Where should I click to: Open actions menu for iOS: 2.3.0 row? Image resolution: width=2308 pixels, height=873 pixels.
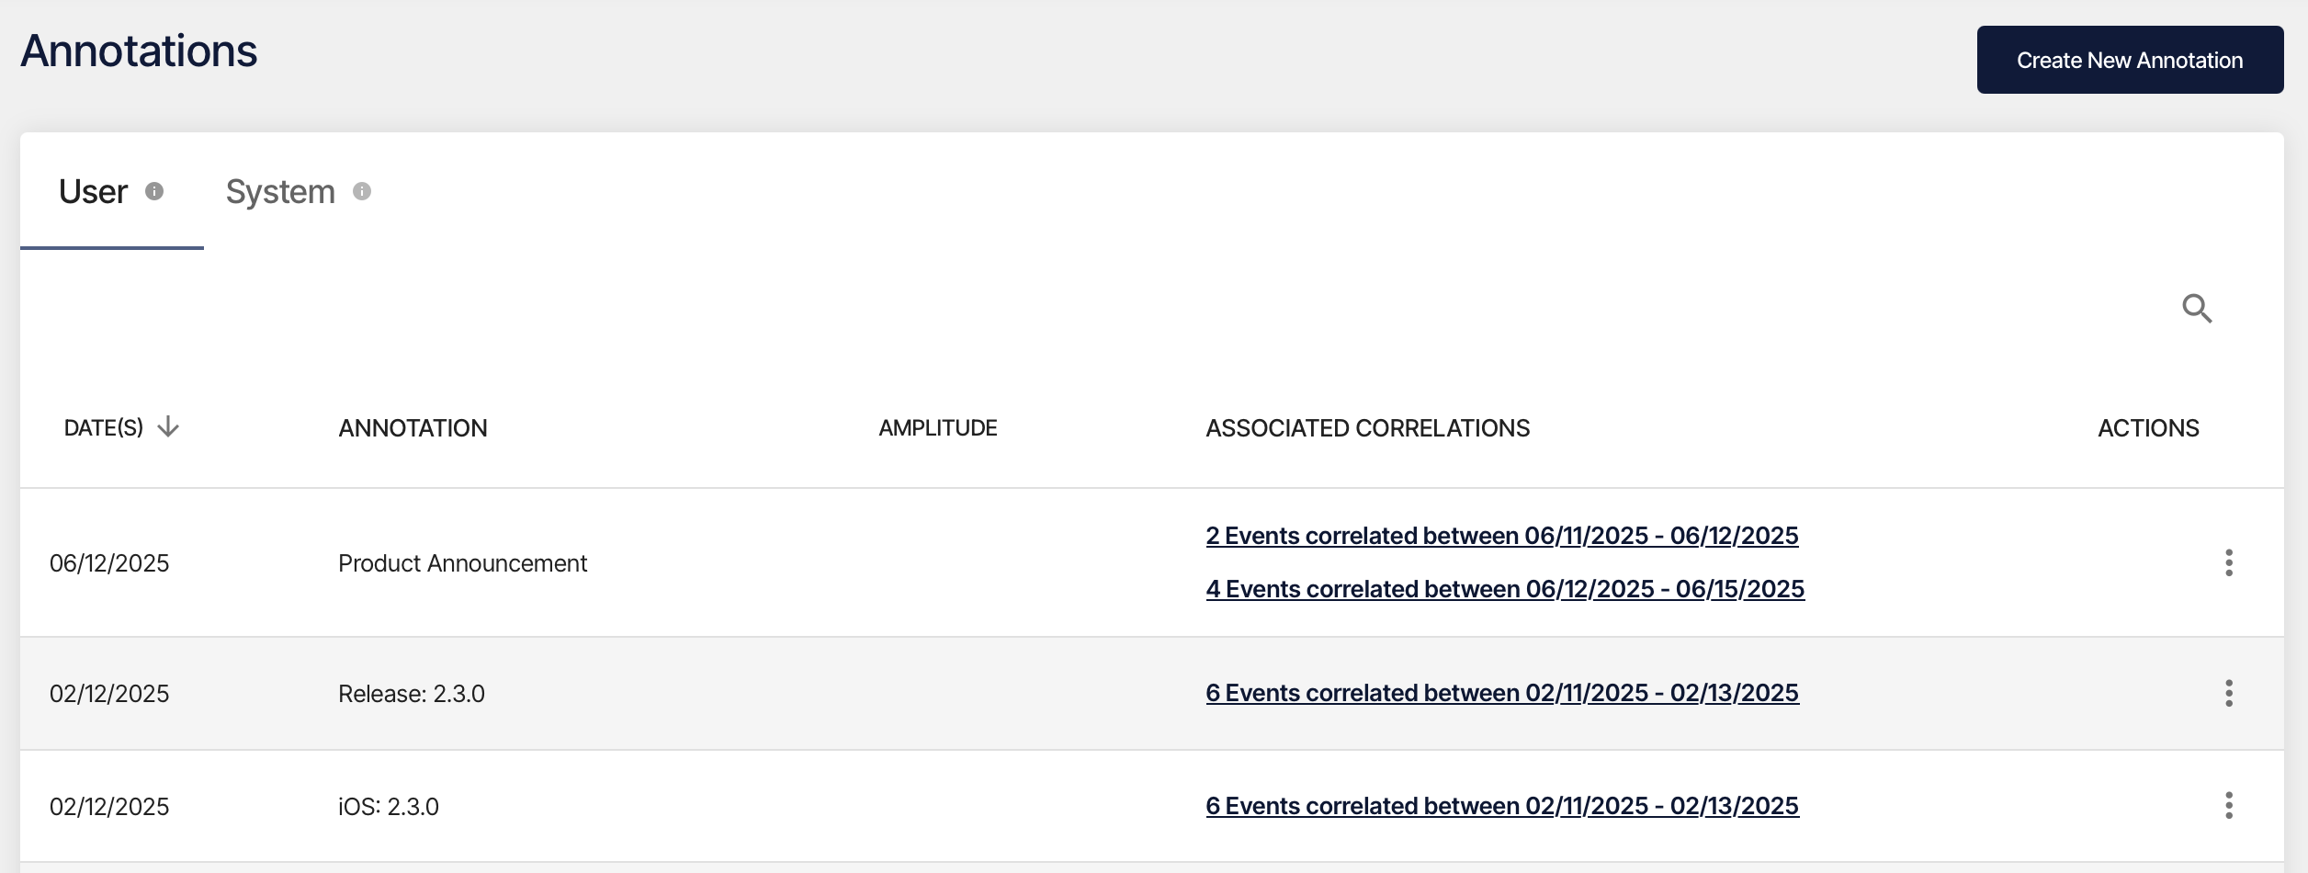[x=2229, y=805]
